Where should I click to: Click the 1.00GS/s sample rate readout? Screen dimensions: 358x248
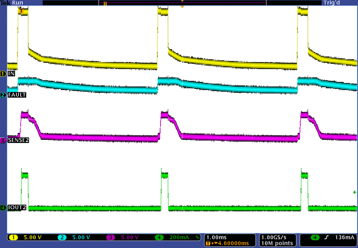click(274, 237)
